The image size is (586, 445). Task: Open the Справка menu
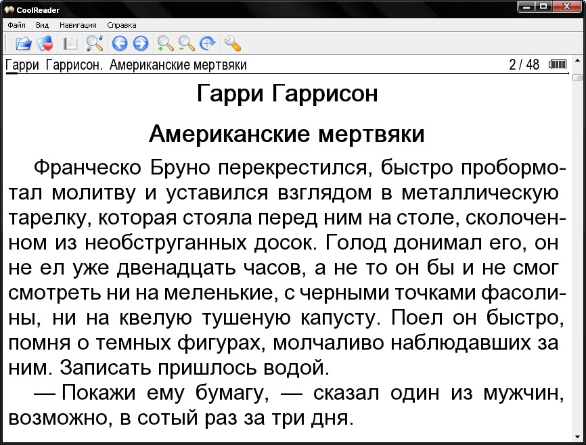click(x=121, y=25)
